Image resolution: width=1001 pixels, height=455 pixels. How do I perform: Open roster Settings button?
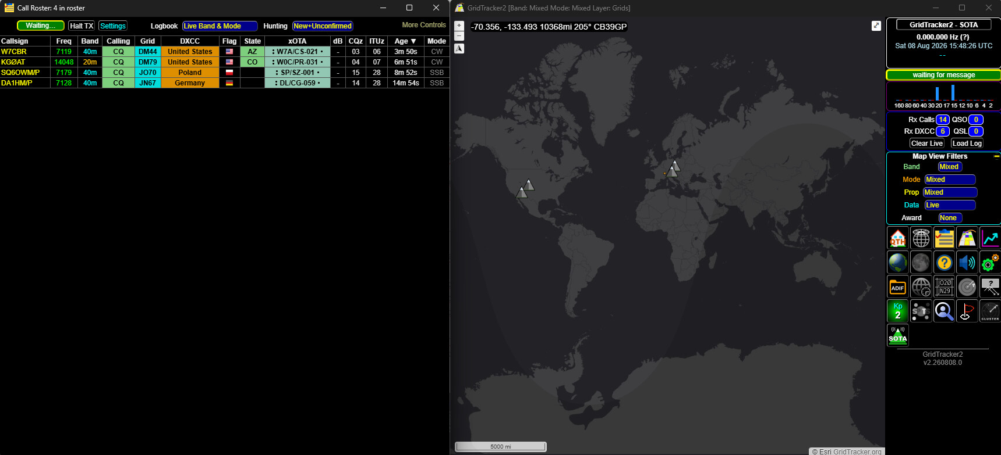[113, 26]
